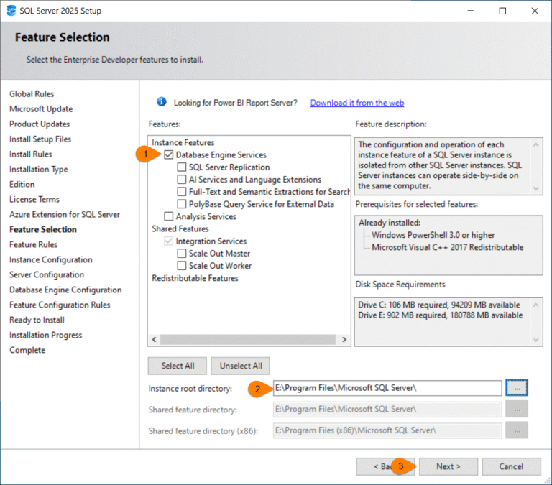Select the Global Rules step

point(32,94)
